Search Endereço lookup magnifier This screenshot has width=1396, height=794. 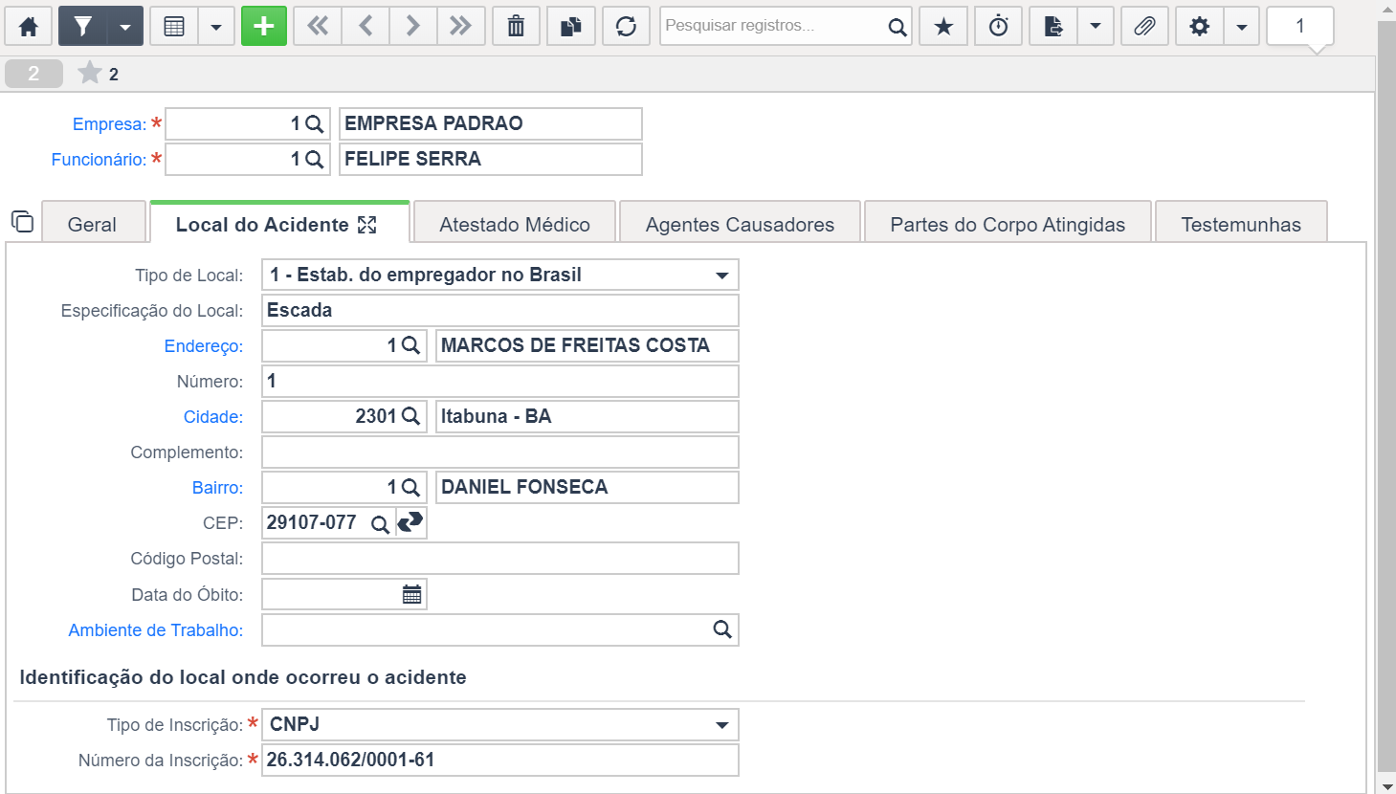410,346
